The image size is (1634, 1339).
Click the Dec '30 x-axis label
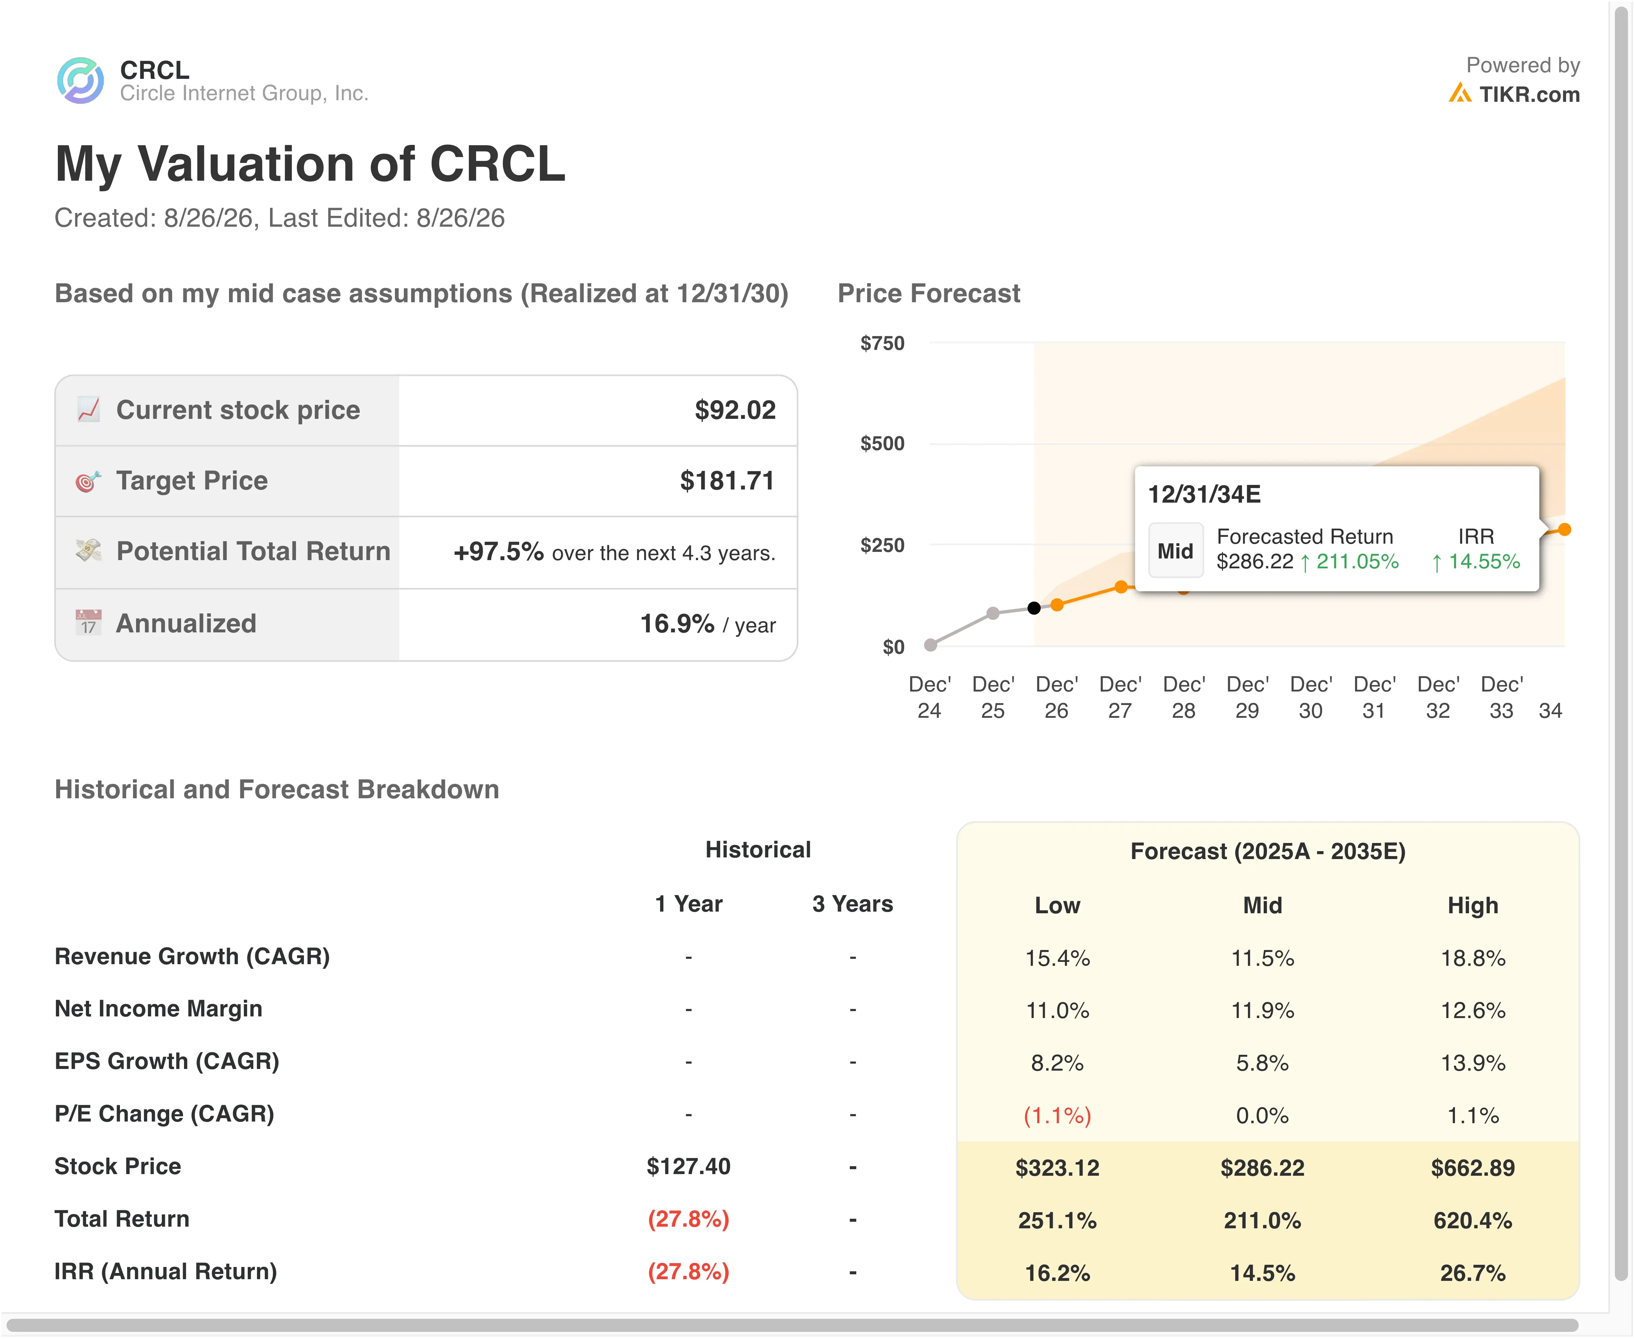[x=1311, y=697]
